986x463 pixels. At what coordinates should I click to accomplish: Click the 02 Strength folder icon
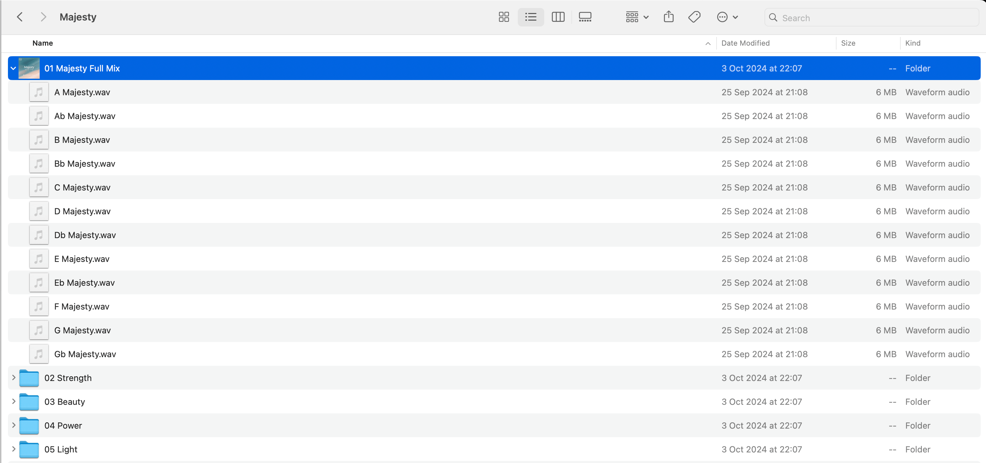[29, 378]
